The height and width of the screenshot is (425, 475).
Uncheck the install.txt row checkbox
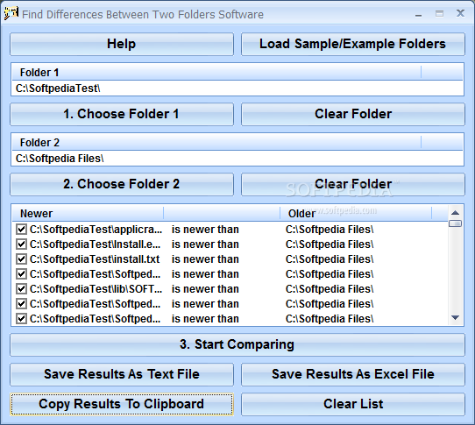21,259
